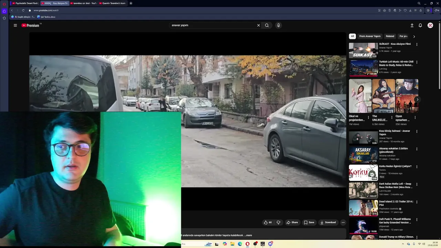Open Işık Yankısı.docx bookmark

[x=46, y=17]
